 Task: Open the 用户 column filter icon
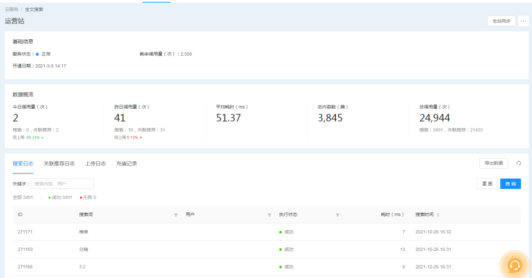pos(269,215)
